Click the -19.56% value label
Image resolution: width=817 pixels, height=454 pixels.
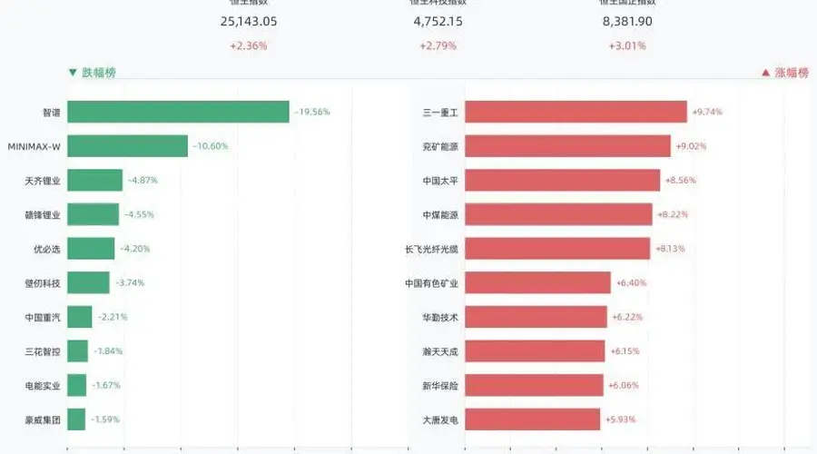312,112
